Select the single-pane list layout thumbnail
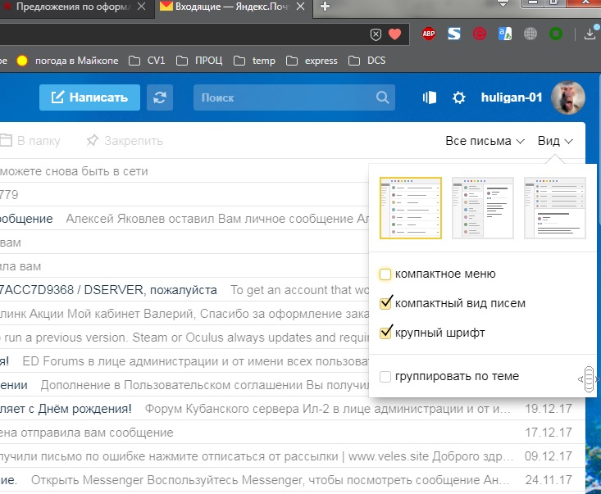 tap(411, 208)
